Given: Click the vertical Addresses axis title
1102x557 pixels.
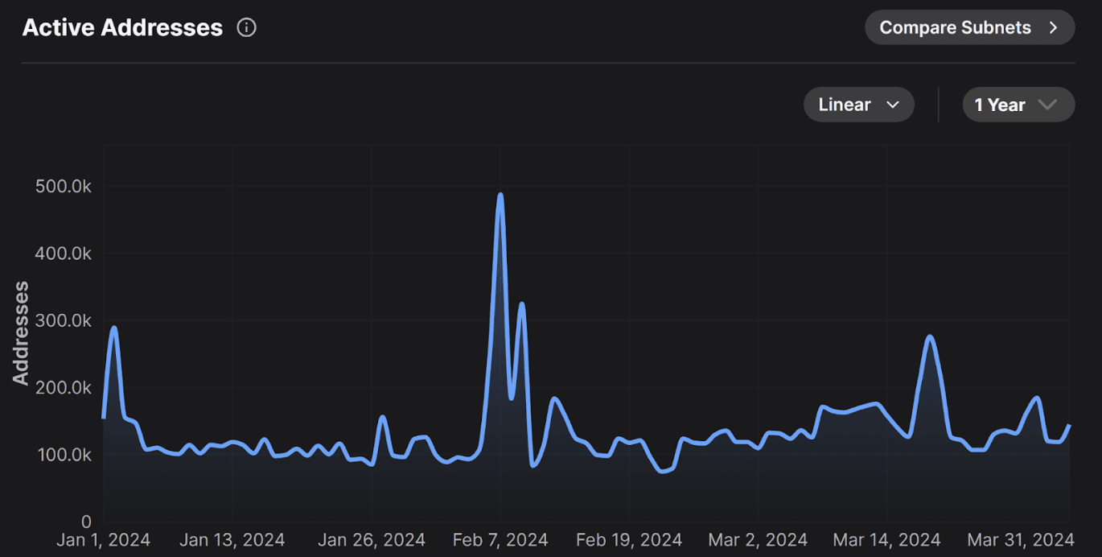Looking at the screenshot, I should tap(21, 332).
